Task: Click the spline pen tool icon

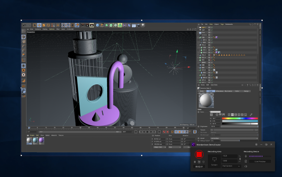Action: pyautogui.click(x=102, y=25)
